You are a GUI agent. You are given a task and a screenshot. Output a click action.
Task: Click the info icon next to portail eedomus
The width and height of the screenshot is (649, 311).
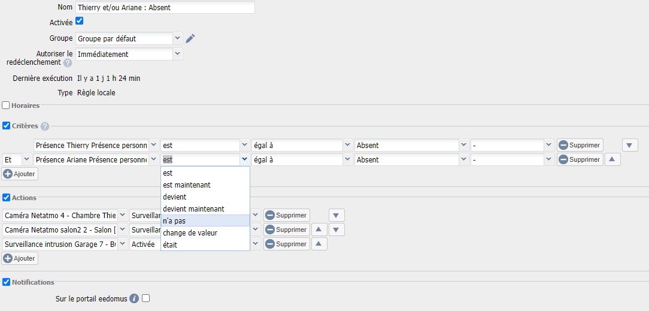pos(134,298)
